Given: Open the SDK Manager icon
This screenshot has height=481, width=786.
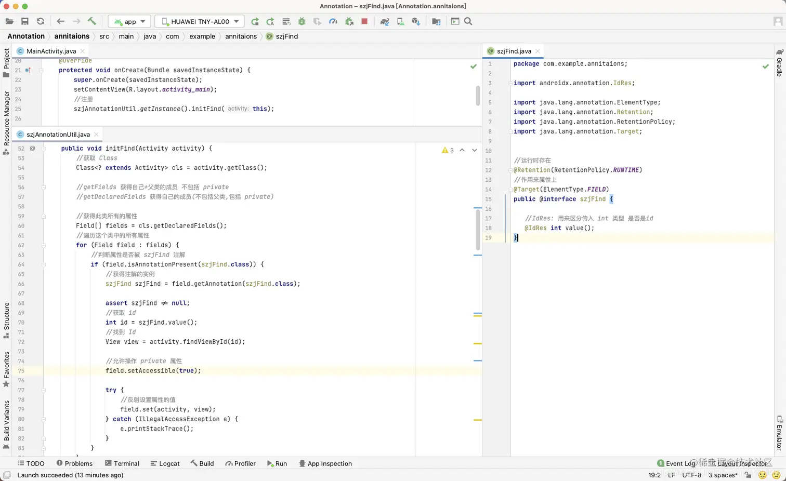Looking at the screenshot, I should [x=416, y=21].
